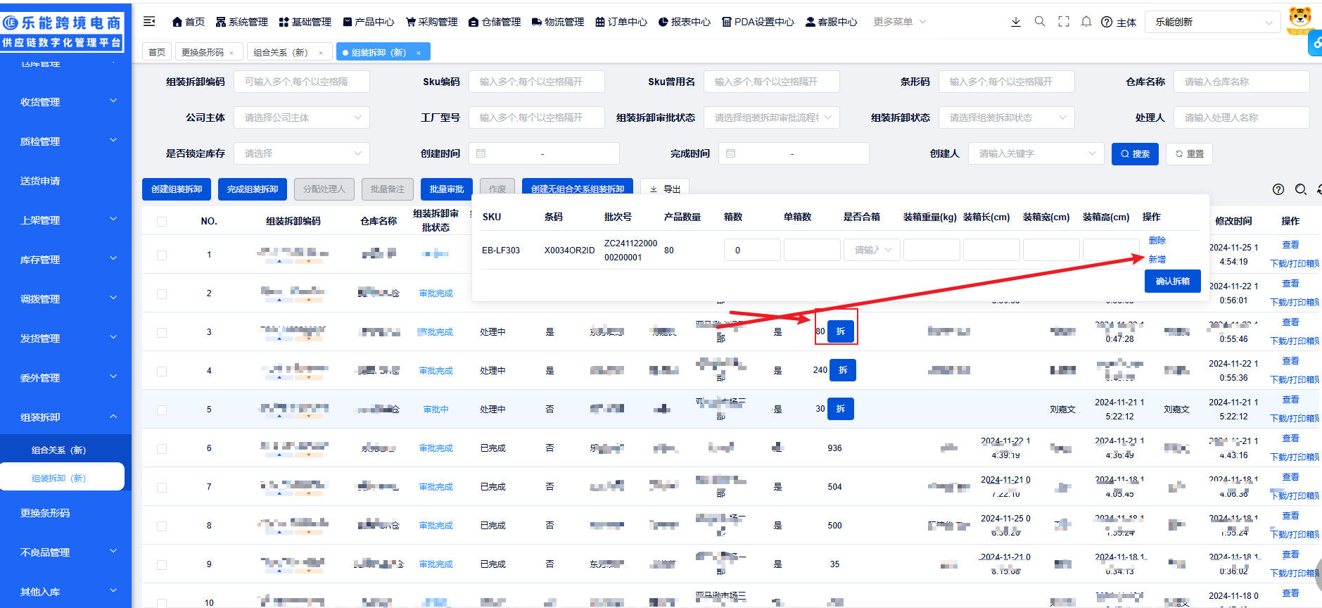Open the 更多菜单 dropdown
1322x608 pixels.
(899, 22)
